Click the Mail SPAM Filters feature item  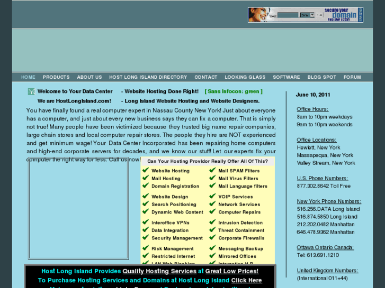(239, 171)
